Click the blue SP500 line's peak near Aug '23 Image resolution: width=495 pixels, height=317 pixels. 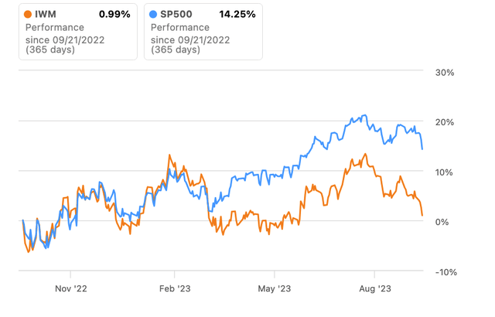click(x=364, y=116)
